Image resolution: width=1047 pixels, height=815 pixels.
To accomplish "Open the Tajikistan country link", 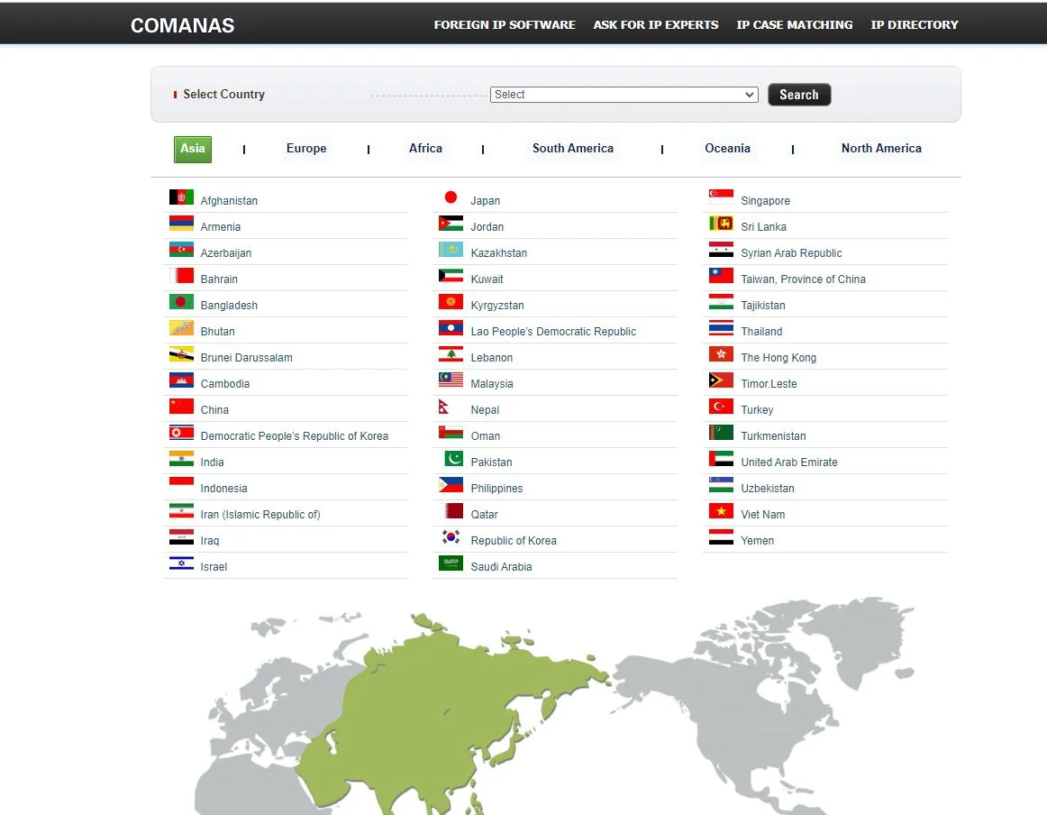I will [x=763, y=306].
